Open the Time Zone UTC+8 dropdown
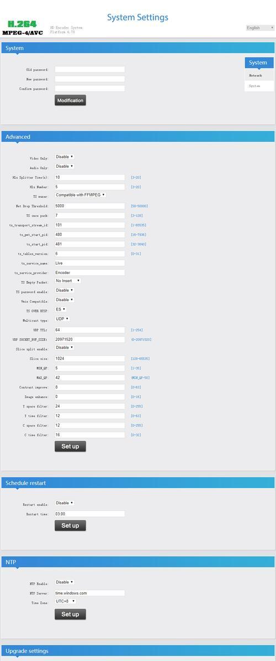The width and height of the screenshot is (276, 661). [x=65, y=602]
